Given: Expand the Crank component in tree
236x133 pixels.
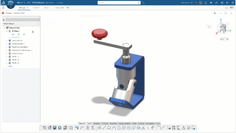Looking at the screenshot, I should (7, 40).
